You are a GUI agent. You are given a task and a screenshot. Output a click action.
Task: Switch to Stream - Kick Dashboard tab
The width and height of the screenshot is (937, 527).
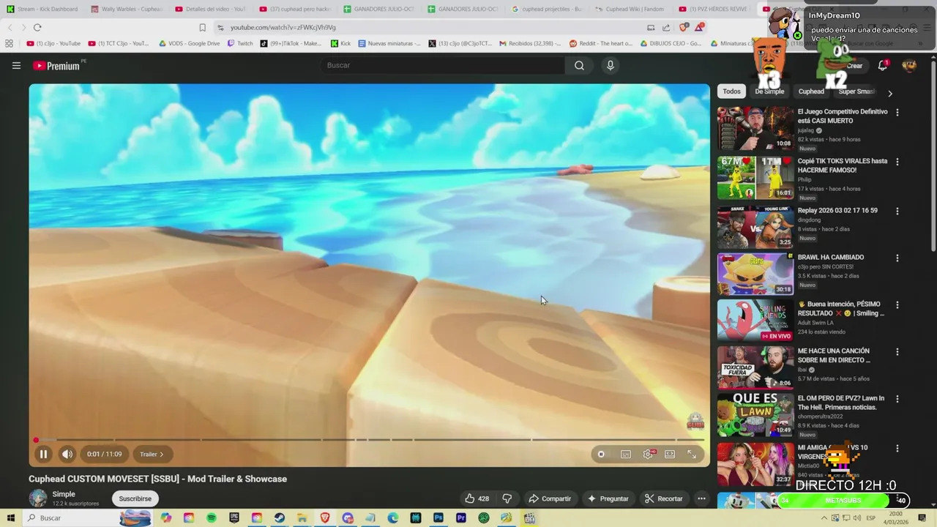coord(42,9)
